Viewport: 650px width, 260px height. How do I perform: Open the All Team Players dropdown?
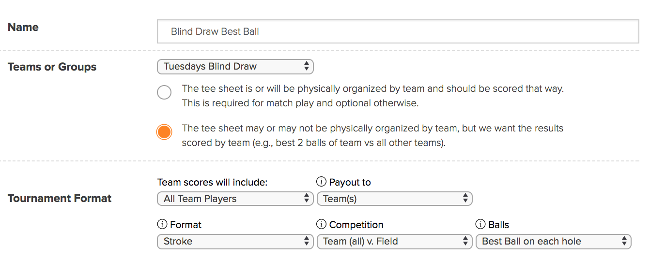(235, 199)
